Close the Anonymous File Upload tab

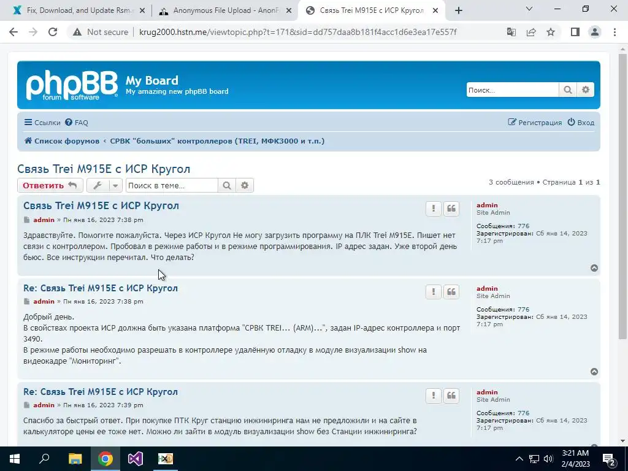tap(289, 11)
